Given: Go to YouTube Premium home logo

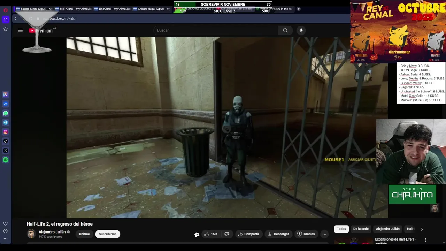Looking at the screenshot, I should pyautogui.click(x=41, y=31).
